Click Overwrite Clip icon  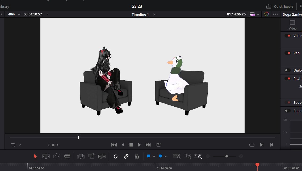(x=91, y=156)
